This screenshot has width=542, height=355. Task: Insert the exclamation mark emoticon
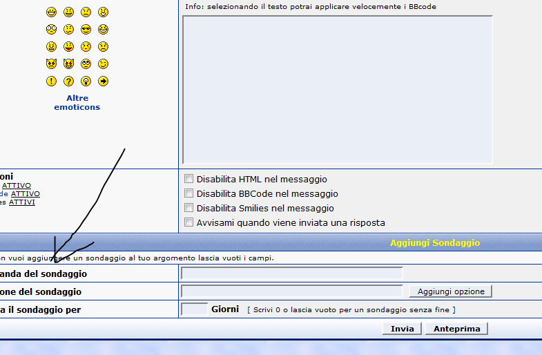tap(51, 81)
